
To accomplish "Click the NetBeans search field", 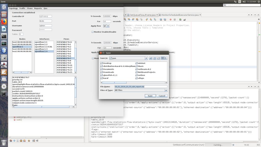I will [x=242, y=5].
